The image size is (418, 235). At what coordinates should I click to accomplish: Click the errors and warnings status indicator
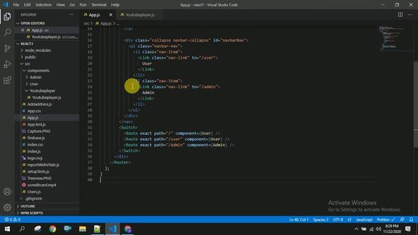click(12, 219)
